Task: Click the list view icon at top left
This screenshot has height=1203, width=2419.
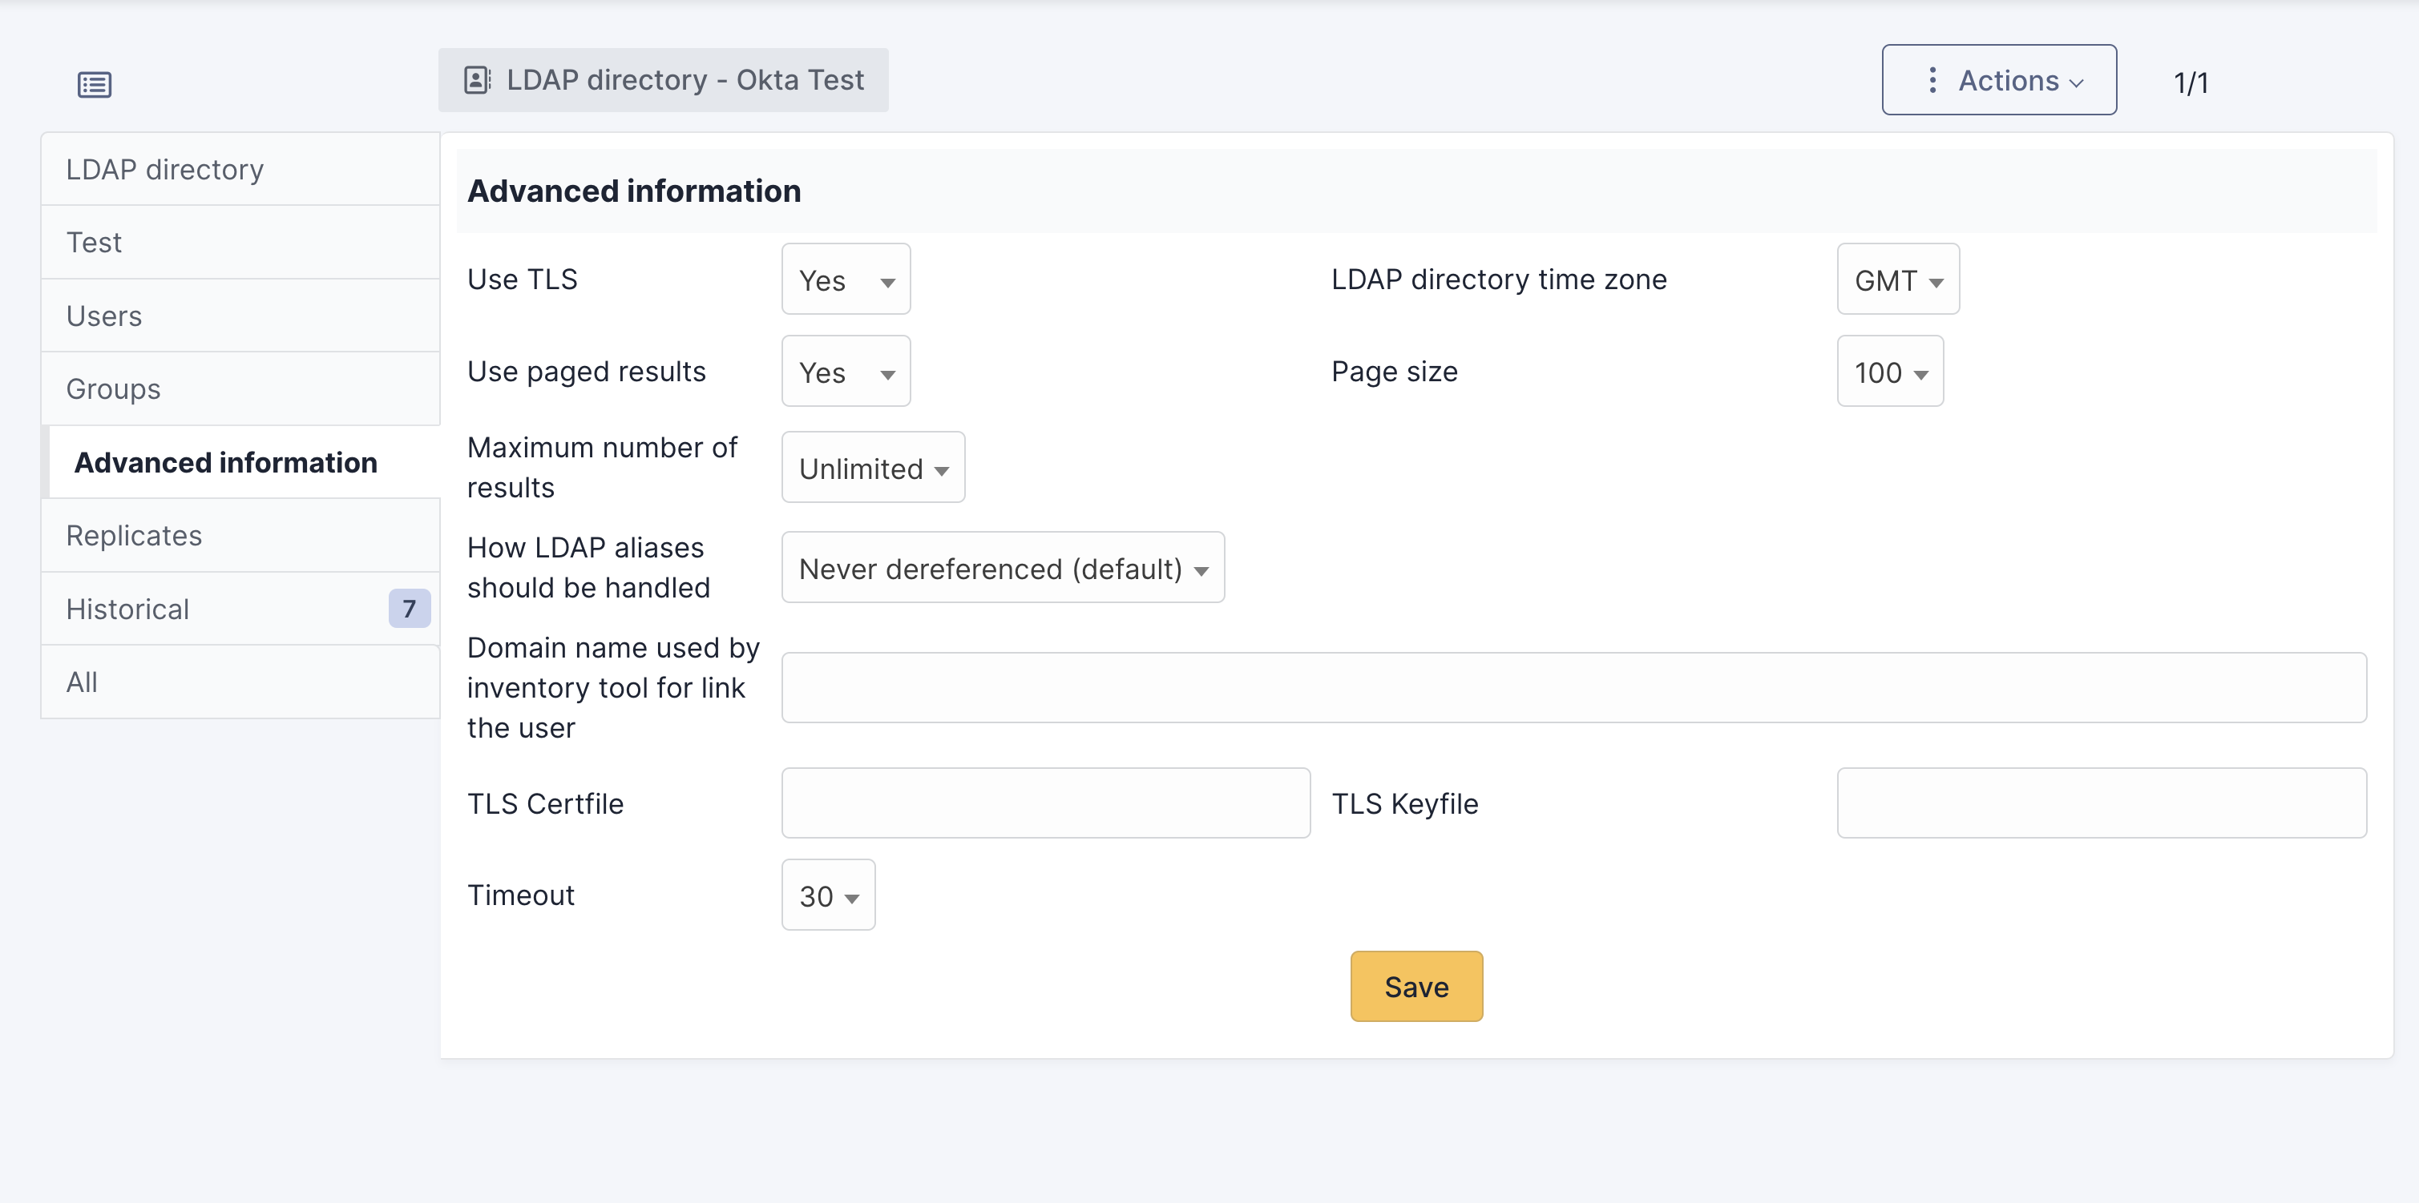Action: [94, 84]
